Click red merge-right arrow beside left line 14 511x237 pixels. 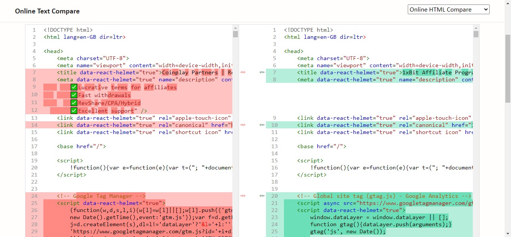[x=243, y=125]
